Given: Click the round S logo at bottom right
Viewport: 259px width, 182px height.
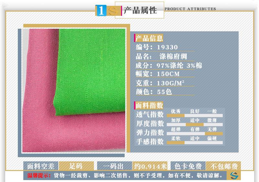Looking at the screenshot, I should [233, 175].
